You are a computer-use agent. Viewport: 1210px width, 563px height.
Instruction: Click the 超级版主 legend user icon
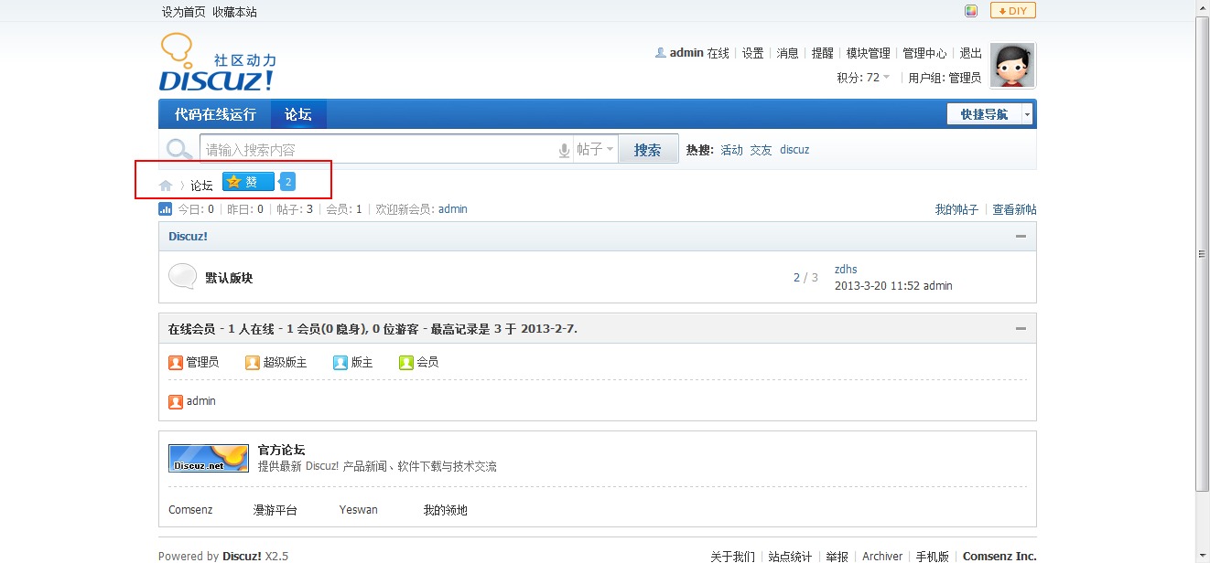[253, 363]
